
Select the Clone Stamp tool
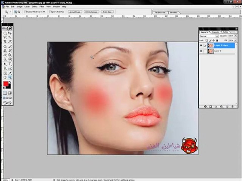click(5, 51)
